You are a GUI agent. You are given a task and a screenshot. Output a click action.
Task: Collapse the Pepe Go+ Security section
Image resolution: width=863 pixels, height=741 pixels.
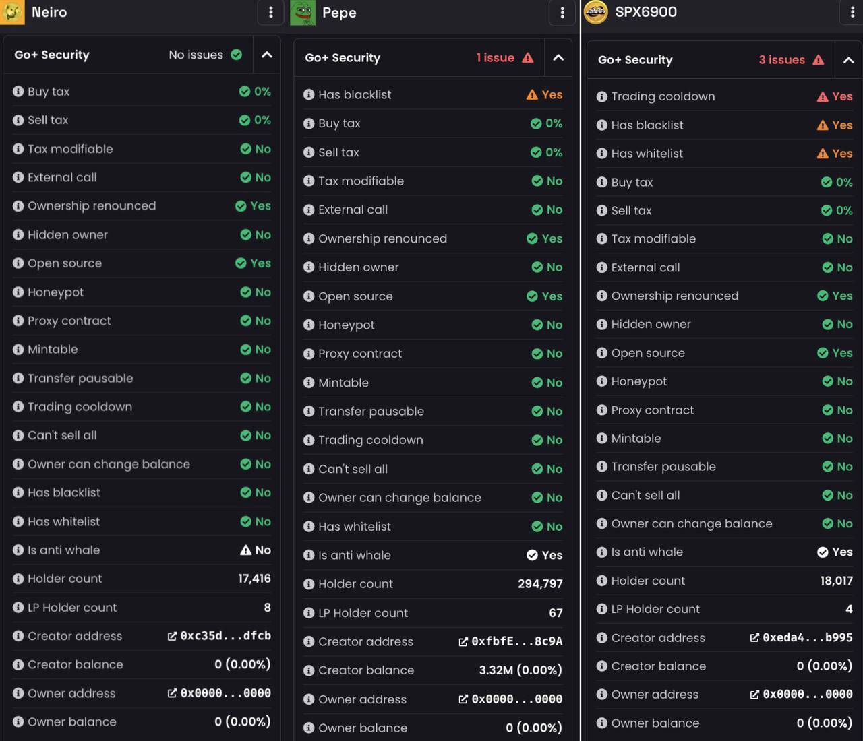(x=558, y=58)
